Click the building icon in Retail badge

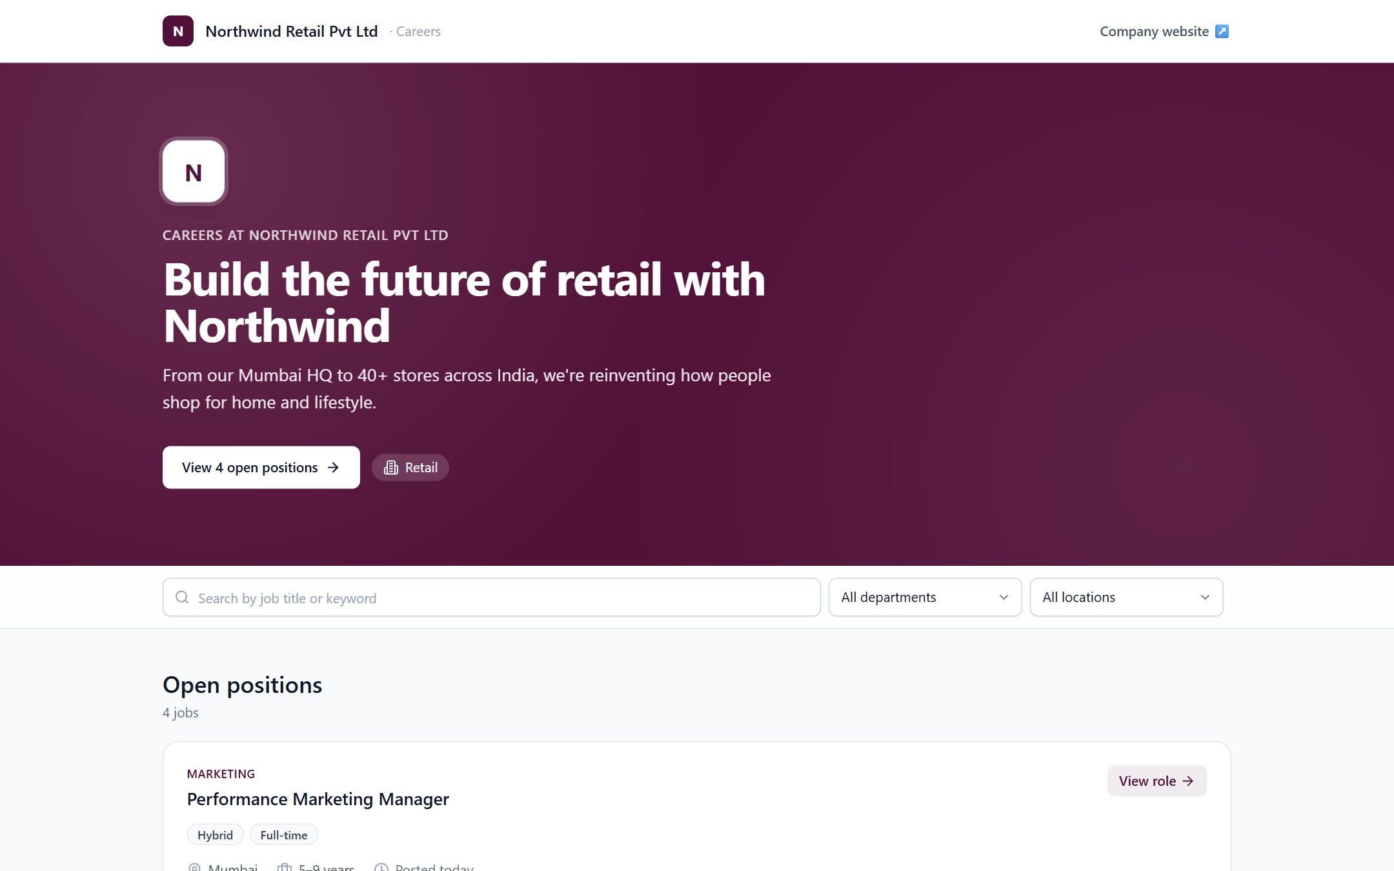coord(391,468)
